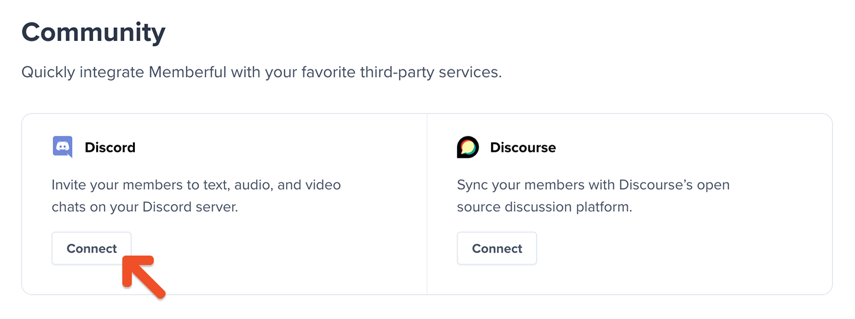Click the word "video" in Discord description
The image size is (855, 319).
pyautogui.click(x=322, y=184)
